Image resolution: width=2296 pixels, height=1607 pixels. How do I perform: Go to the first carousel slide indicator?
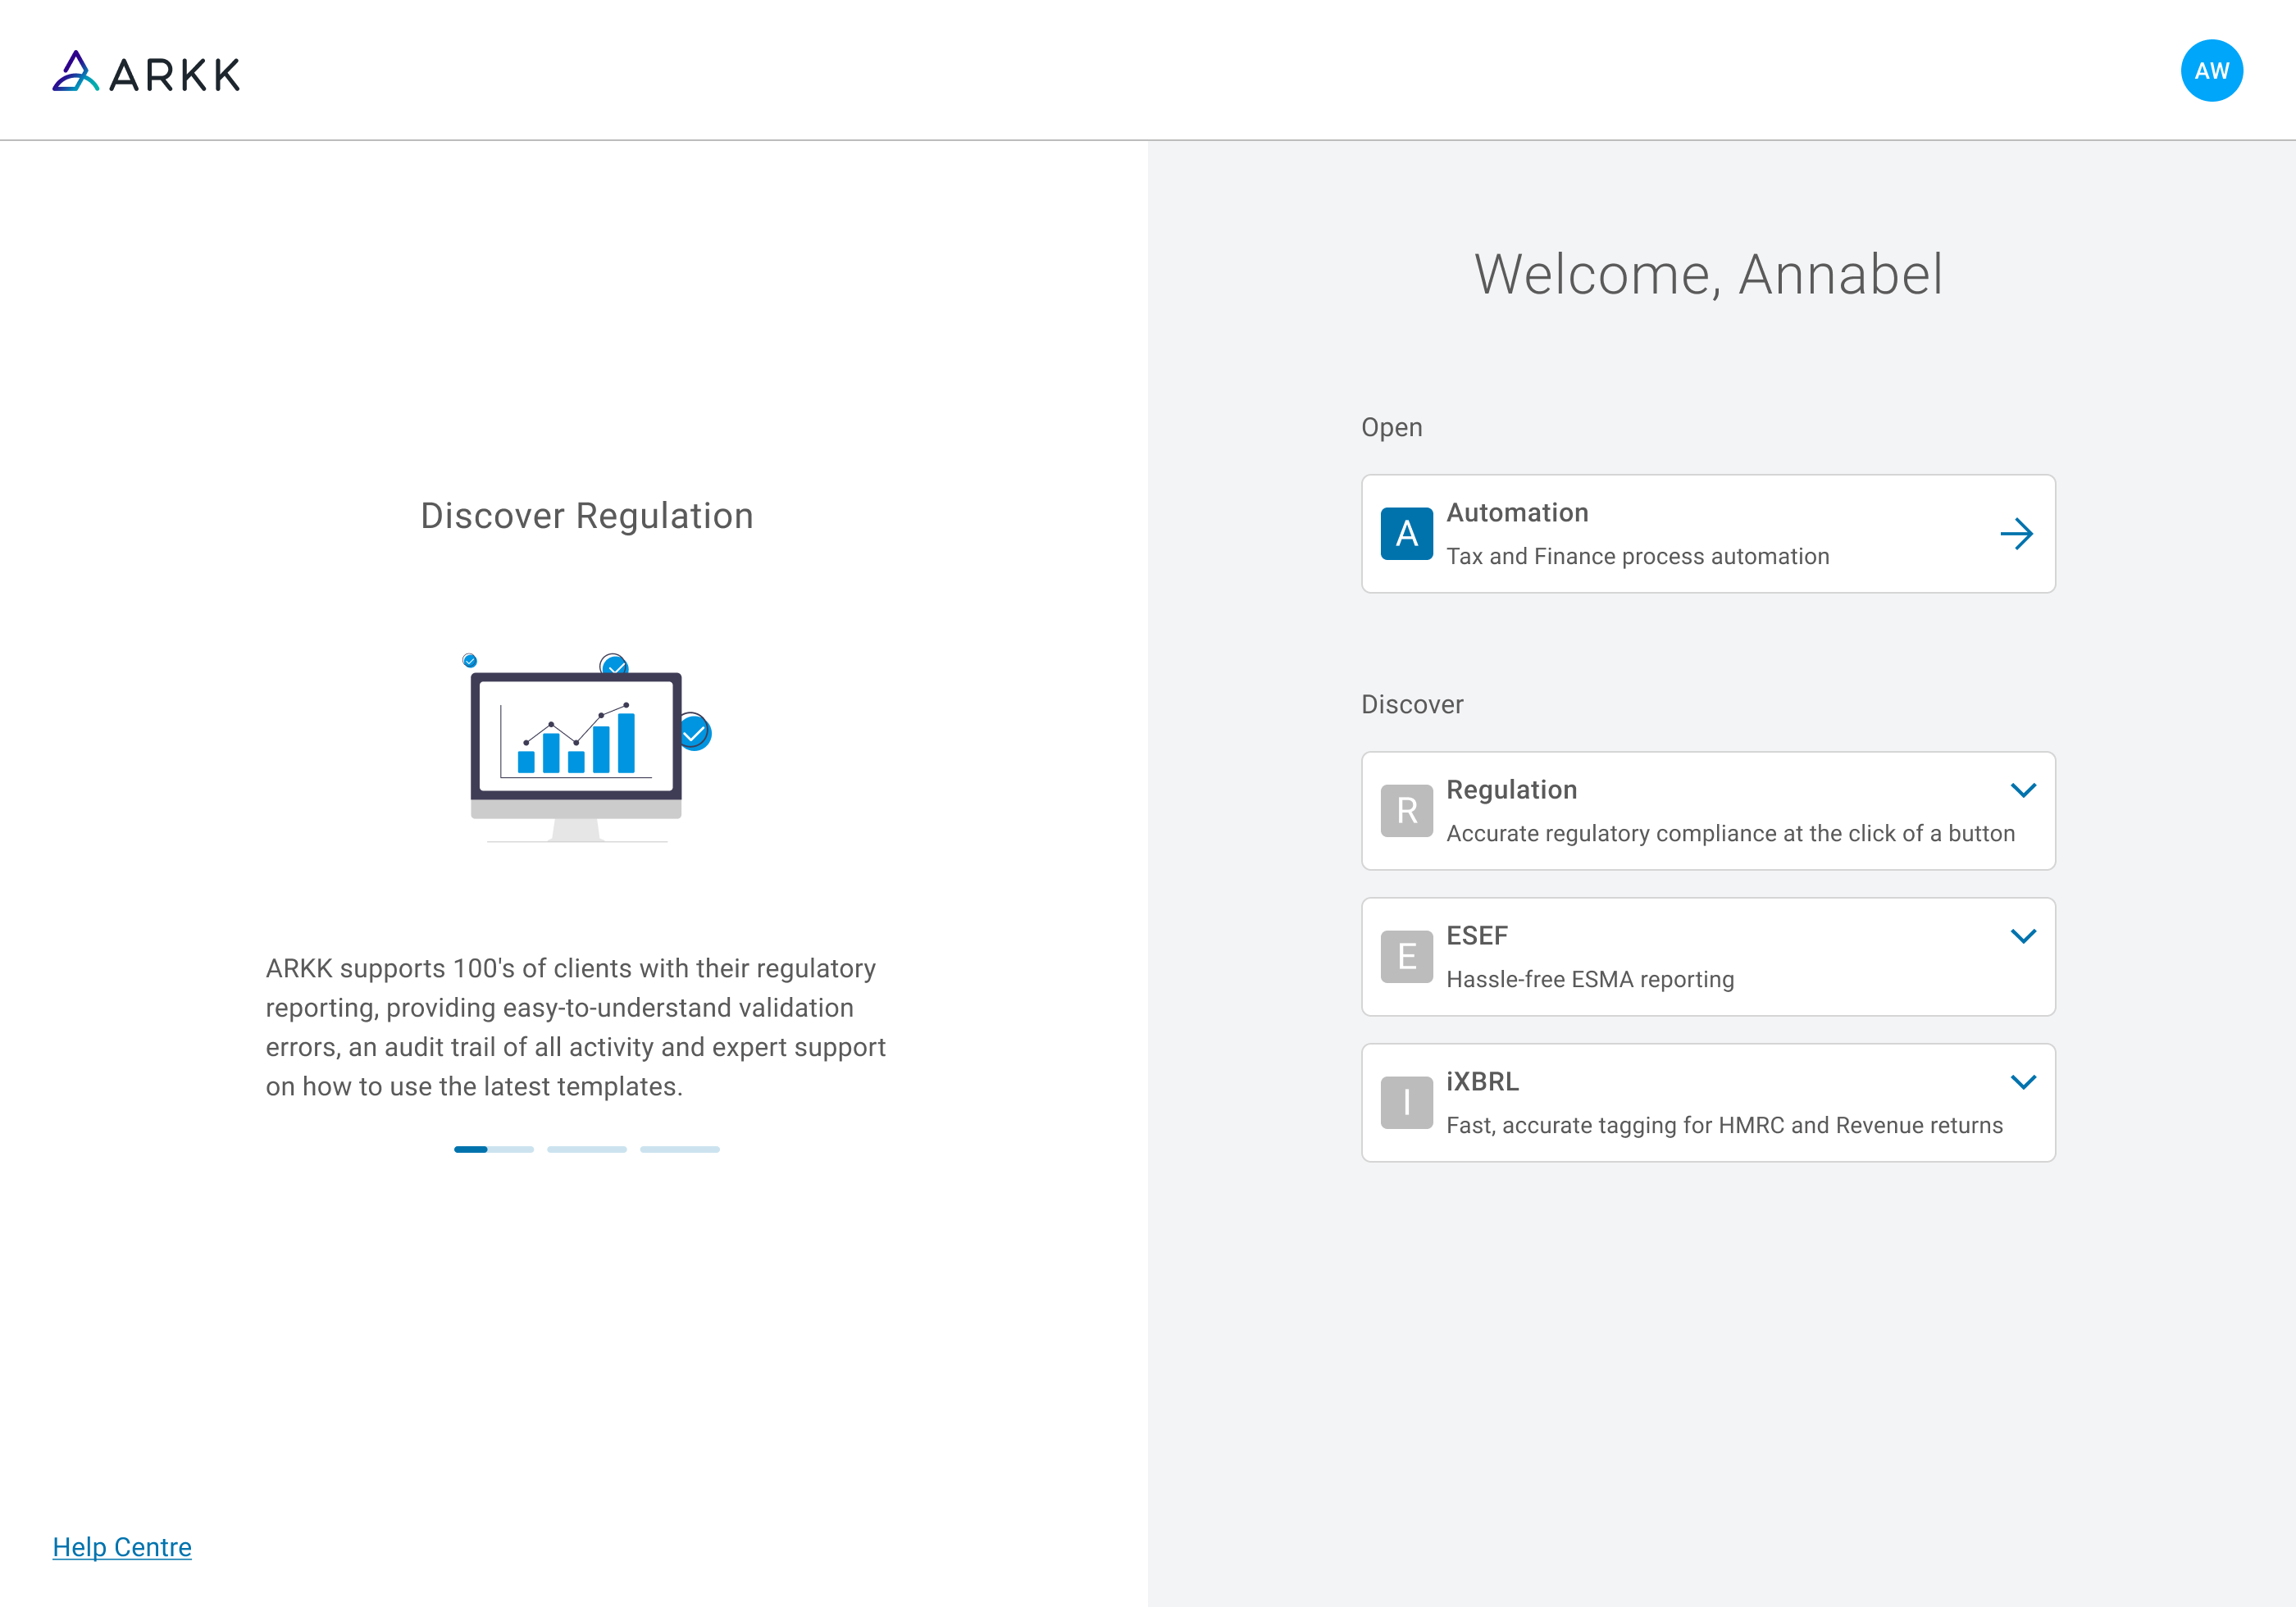493,1150
